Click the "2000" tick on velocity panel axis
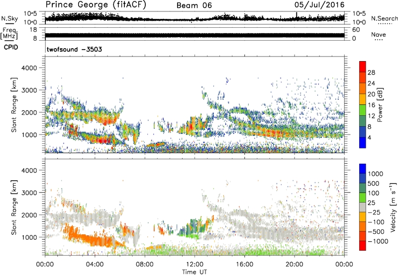This screenshot has height=275, width=398. pyautogui.click(x=29, y=215)
